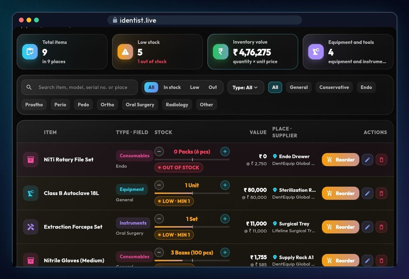The width and height of the screenshot is (409, 279).
Task: Delete the Class B Autoclave 18L row
Action: [x=381, y=193]
